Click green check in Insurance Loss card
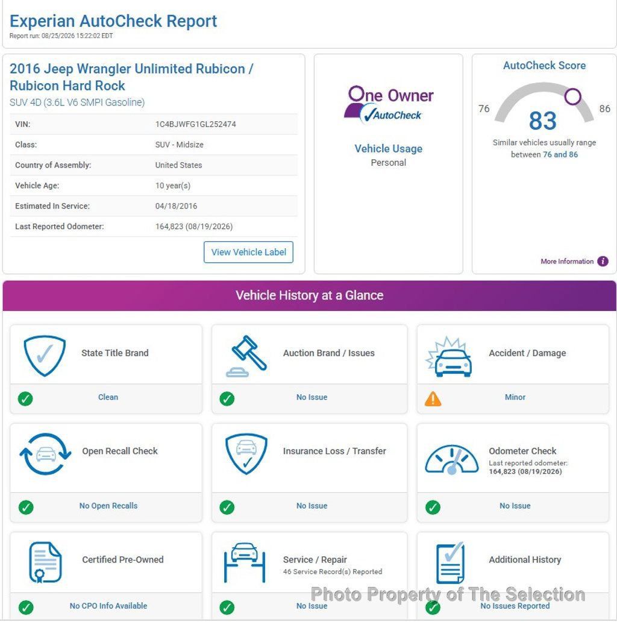The image size is (617, 622). tap(227, 507)
